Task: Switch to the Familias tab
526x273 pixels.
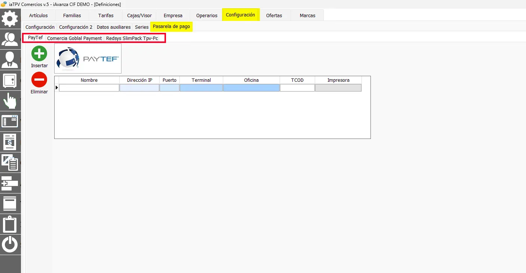Action: pos(72,15)
